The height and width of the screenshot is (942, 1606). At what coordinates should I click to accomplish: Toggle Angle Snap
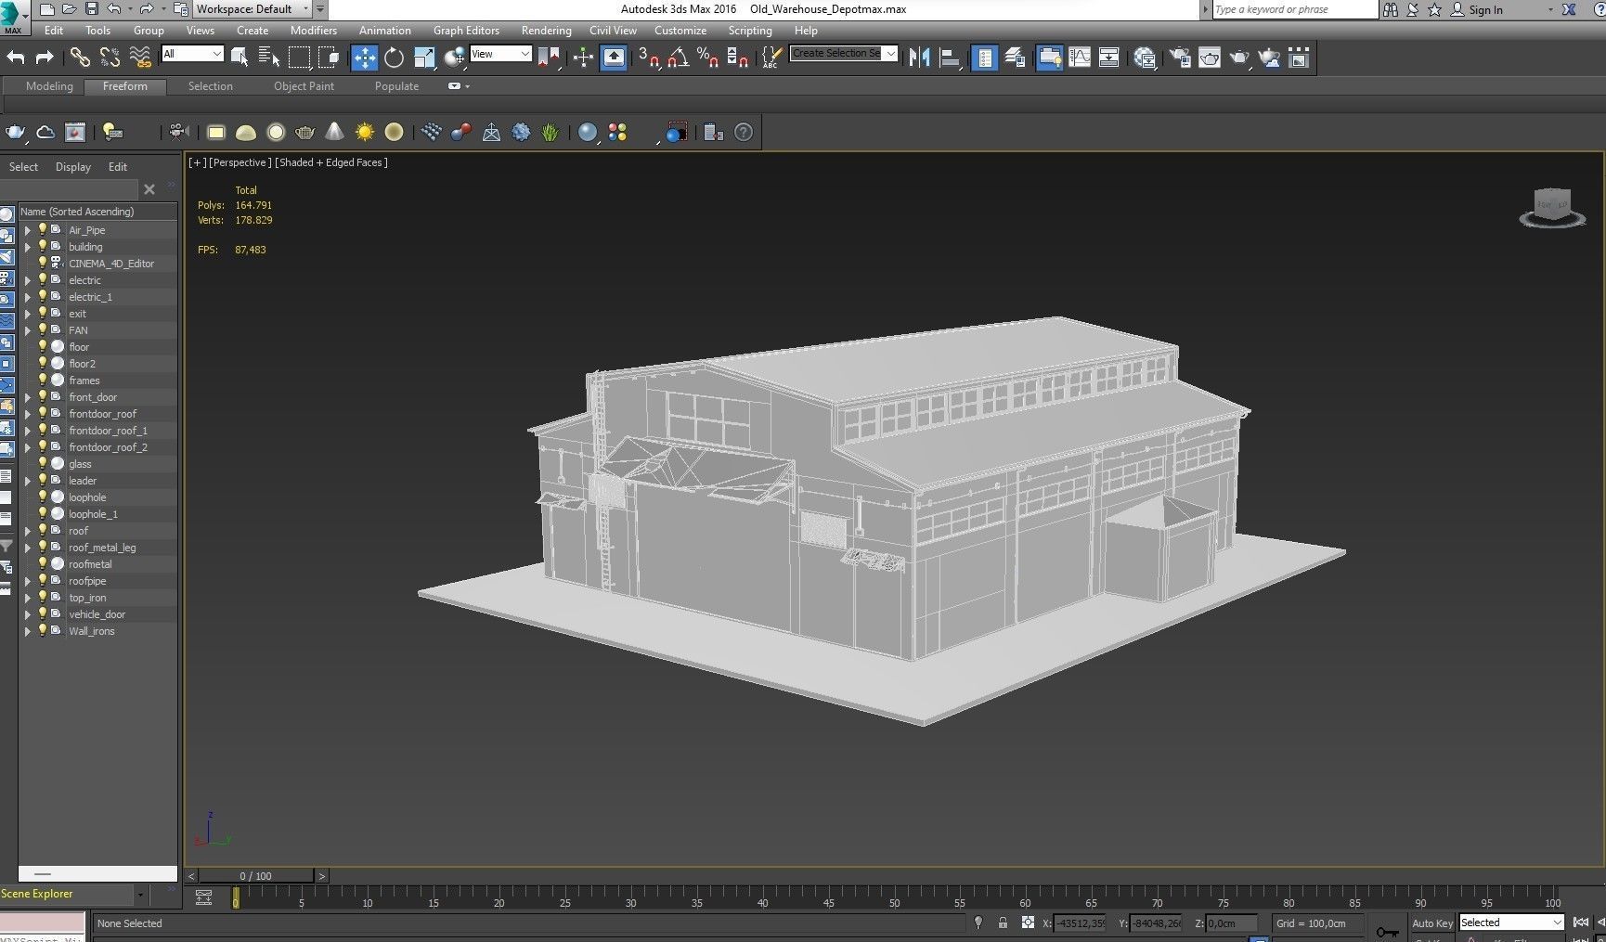(678, 58)
